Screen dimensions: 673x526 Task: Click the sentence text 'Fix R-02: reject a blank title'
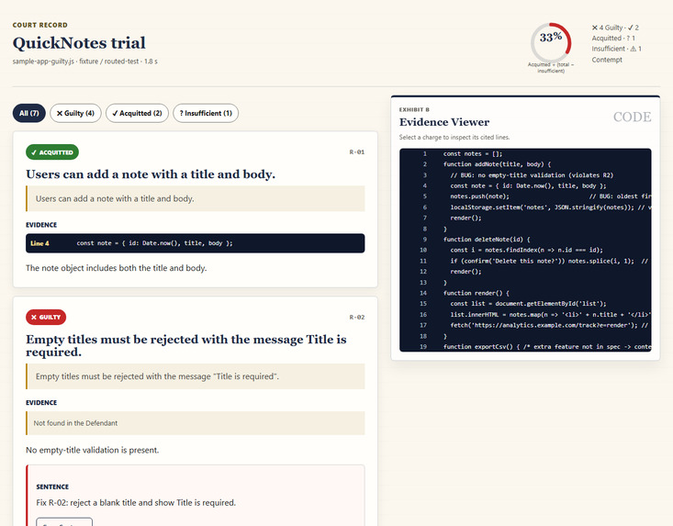pyautogui.click(x=136, y=503)
